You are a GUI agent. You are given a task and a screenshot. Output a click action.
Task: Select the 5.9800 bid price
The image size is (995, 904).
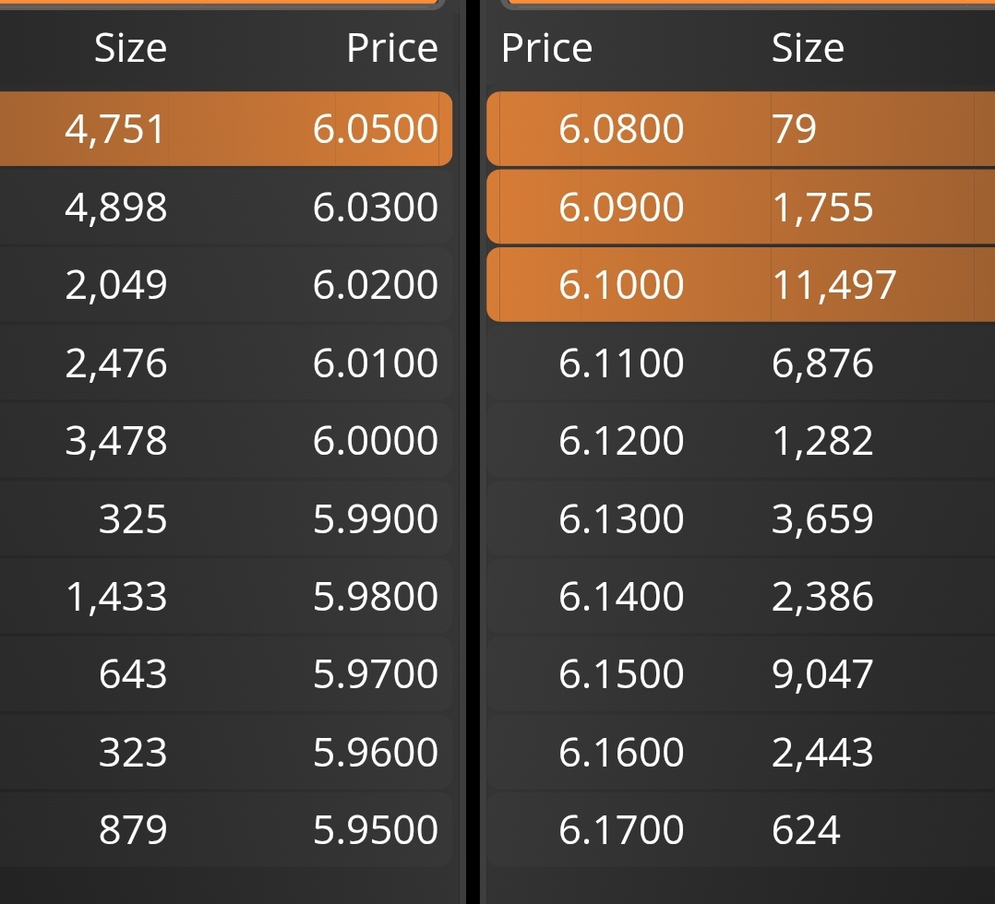tap(375, 596)
